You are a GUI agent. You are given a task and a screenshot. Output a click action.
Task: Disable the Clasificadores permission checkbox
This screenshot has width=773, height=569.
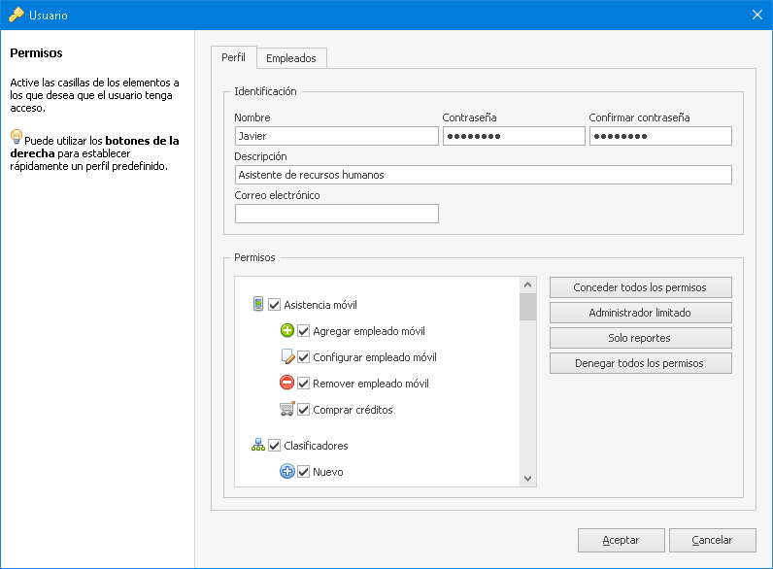[x=275, y=446]
